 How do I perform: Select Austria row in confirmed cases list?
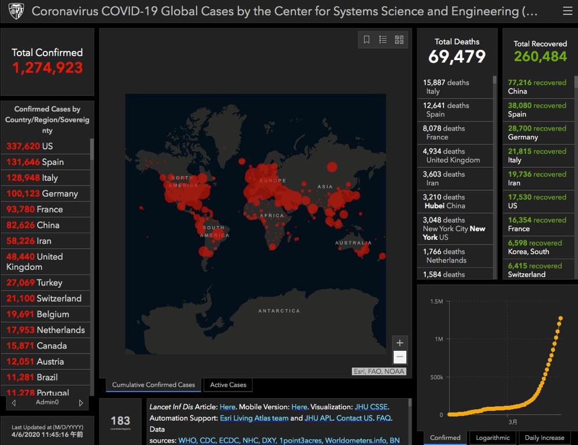(x=46, y=362)
